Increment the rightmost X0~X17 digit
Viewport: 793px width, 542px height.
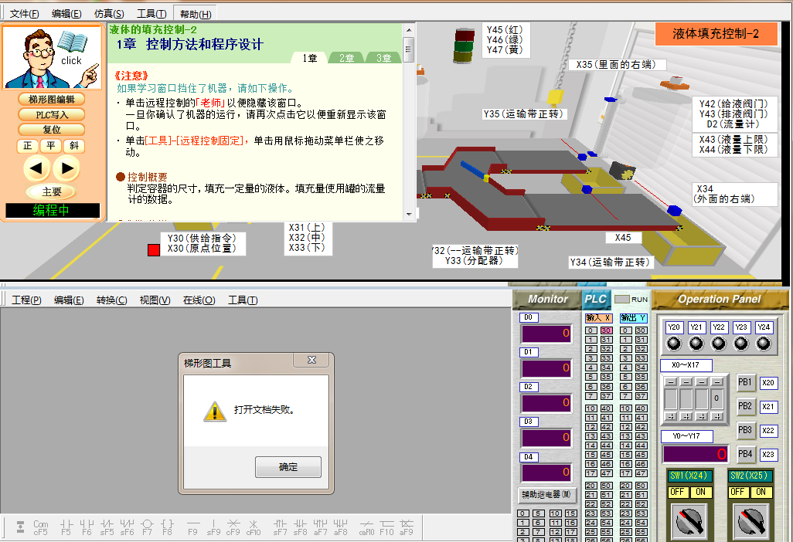pos(717,417)
